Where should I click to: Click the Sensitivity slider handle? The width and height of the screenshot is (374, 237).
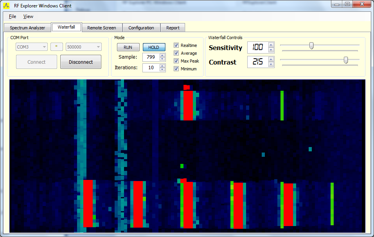click(x=311, y=45)
